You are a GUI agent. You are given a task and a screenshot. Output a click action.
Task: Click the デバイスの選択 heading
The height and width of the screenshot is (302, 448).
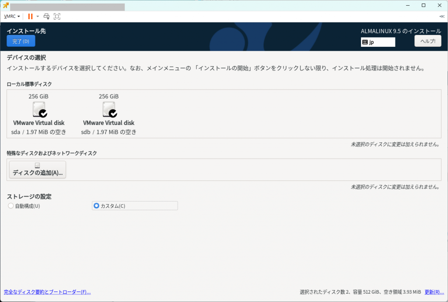[26, 58]
